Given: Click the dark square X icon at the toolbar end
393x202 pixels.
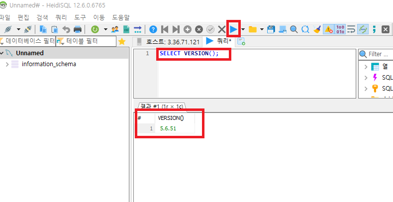Looking at the screenshot, I should tap(386, 29).
